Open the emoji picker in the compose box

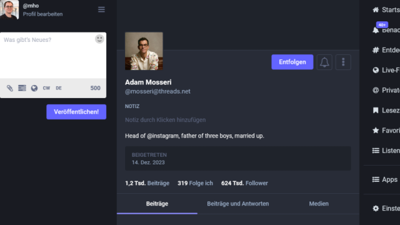pos(99,39)
